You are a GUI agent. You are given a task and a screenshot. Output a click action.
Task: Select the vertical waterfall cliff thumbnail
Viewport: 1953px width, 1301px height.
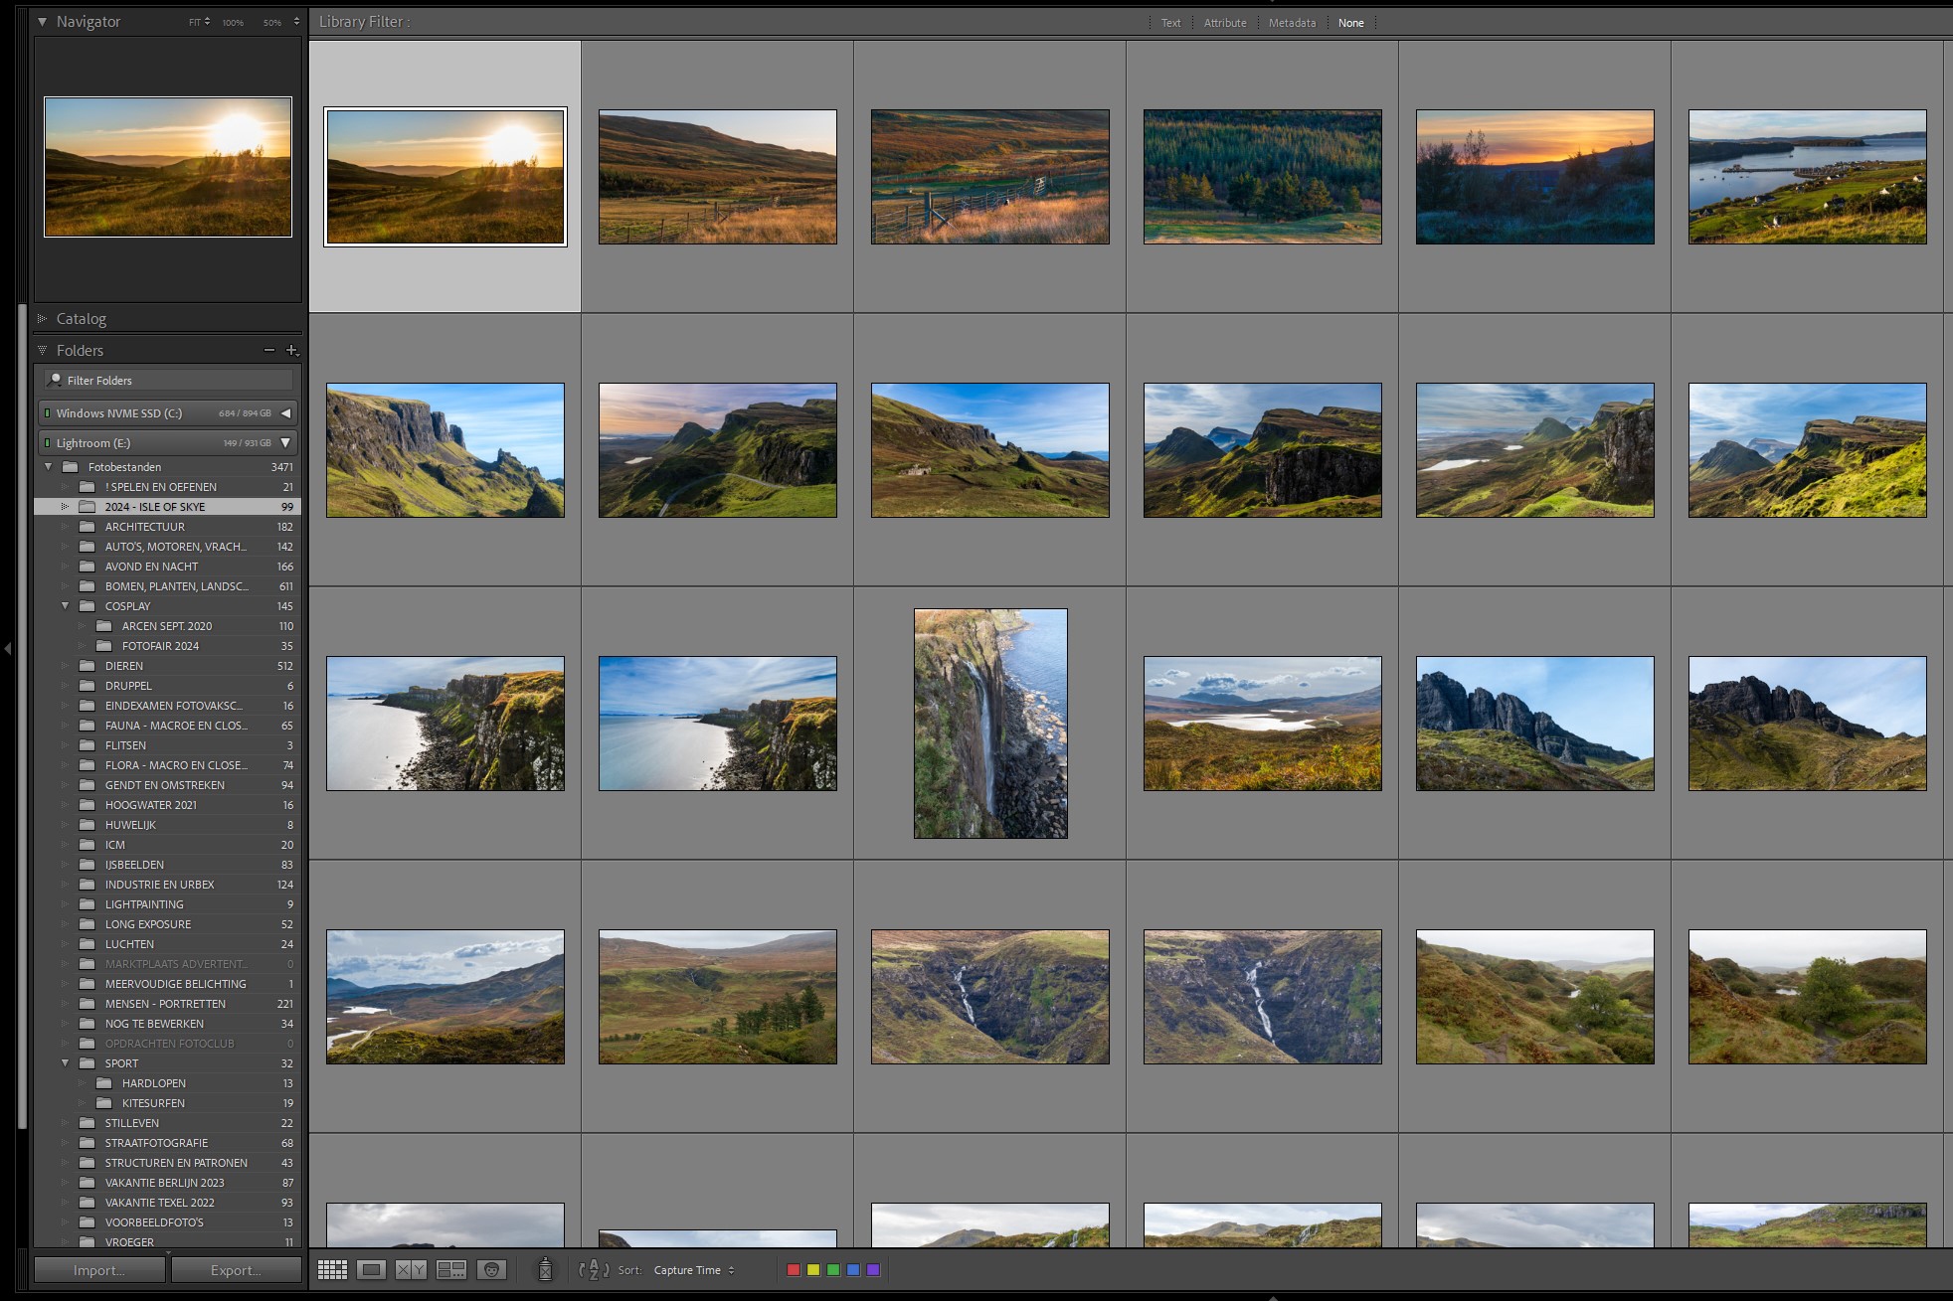coord(990,724)
